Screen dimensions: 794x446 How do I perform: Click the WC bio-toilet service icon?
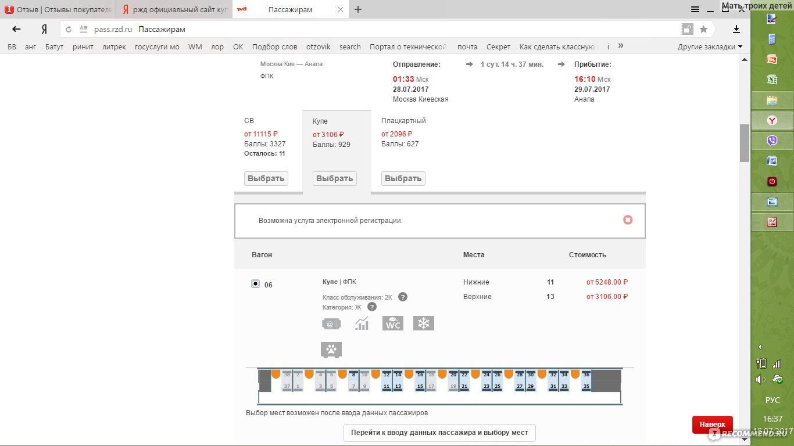(x=393, y=323)
